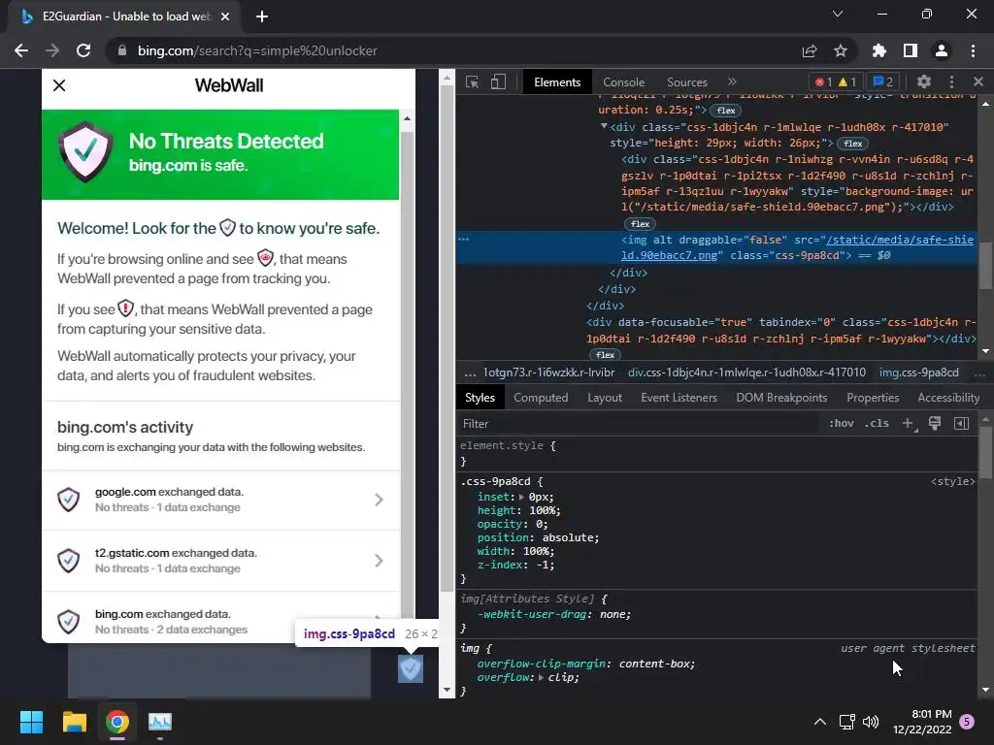
Task: Toggle the browser side panel icon
Action: click(x=911, y=50)
